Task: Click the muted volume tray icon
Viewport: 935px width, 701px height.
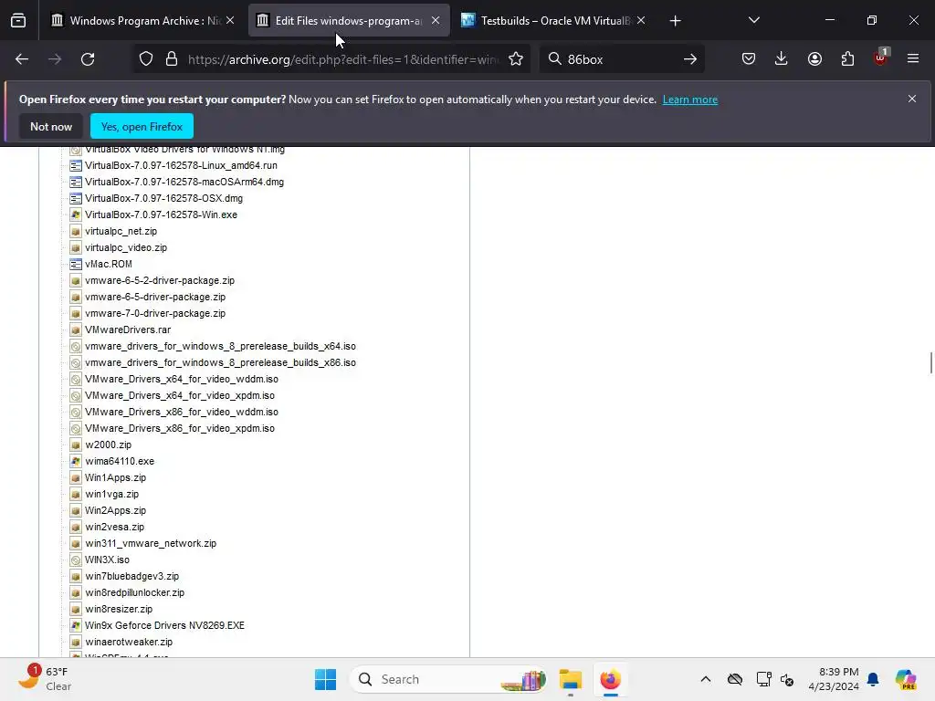Action: coord(786,679)
